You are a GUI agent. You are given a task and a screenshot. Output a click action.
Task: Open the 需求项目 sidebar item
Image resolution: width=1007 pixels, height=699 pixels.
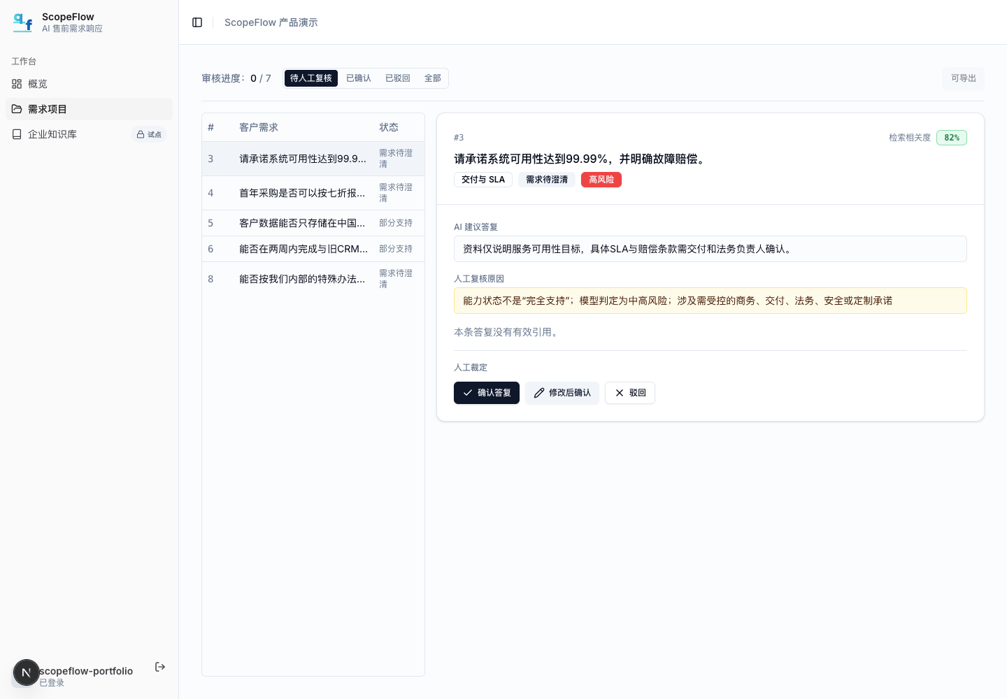click(89, 109)
